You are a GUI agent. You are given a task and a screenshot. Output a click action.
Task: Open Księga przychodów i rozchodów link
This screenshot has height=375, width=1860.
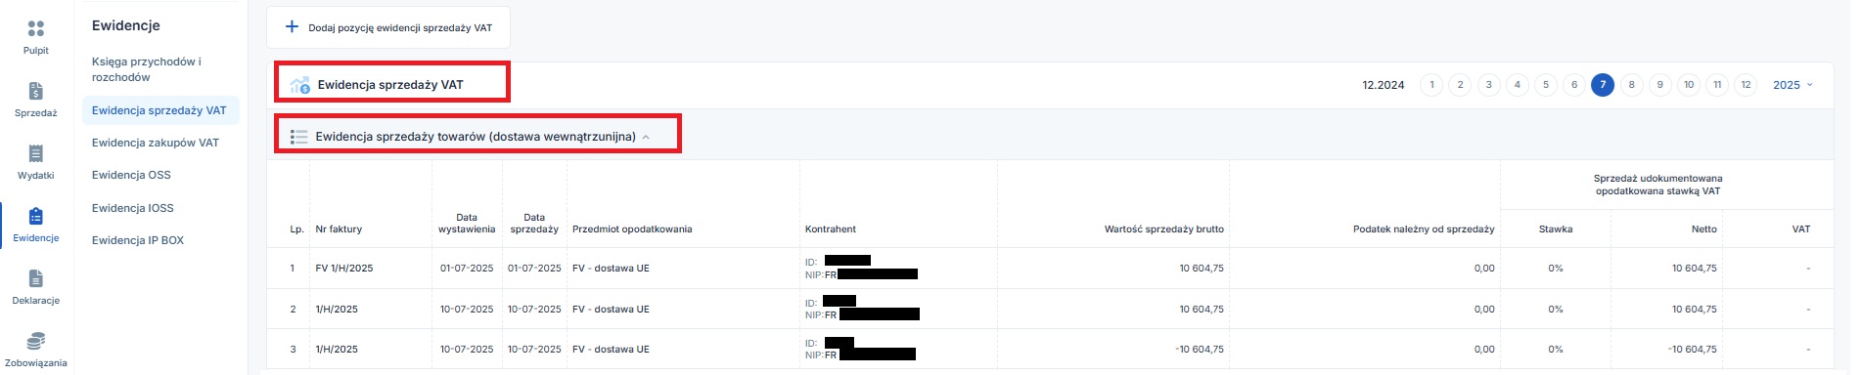(147, 69)
